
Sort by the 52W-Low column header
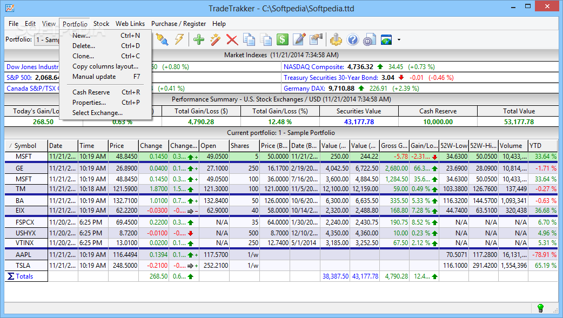[x=454, y=146]
